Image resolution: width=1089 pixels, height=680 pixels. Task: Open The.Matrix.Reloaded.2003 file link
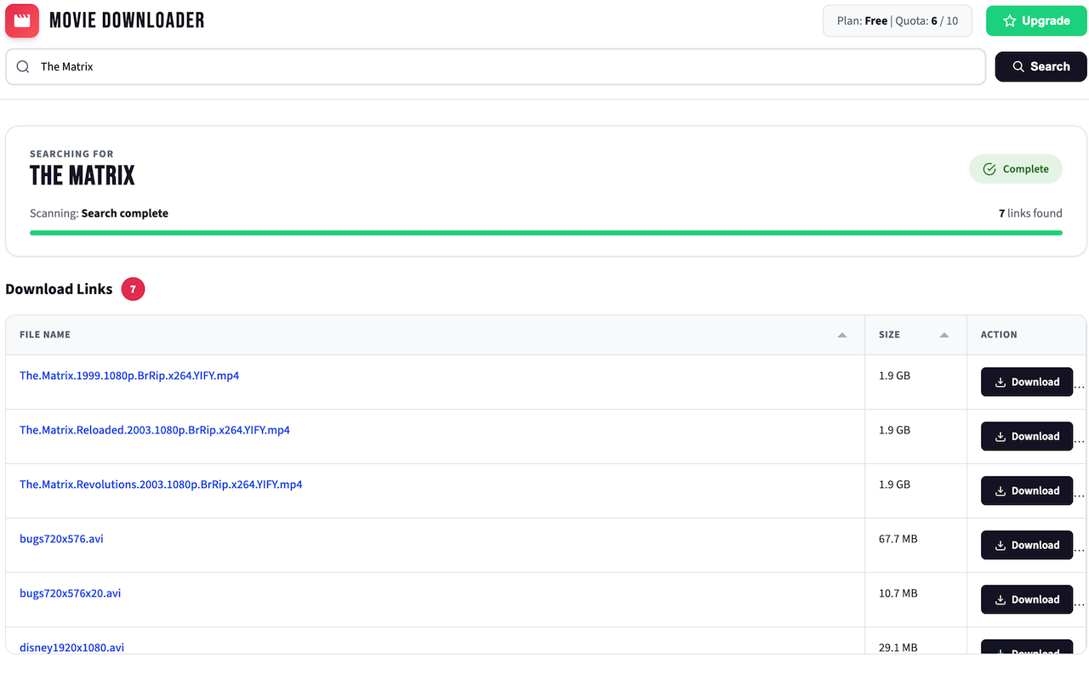[154, 430]
